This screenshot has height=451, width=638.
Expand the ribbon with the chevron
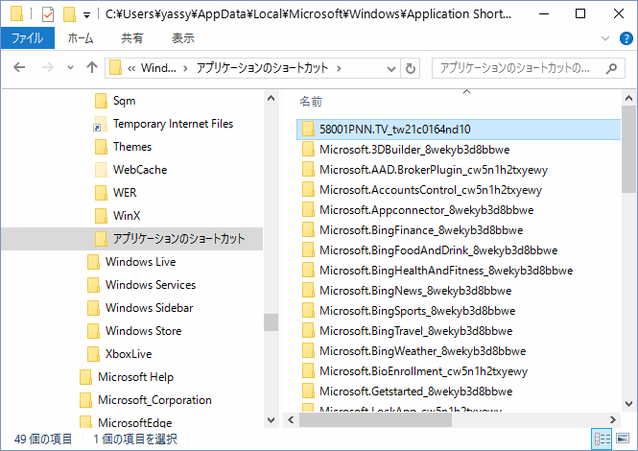[605, 38]
